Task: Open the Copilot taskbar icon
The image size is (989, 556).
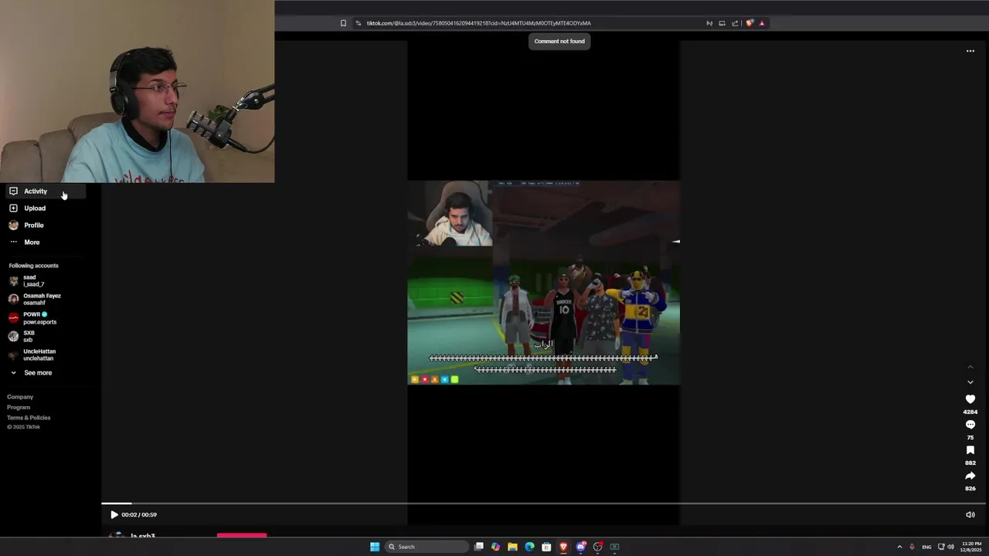Action: pos(495,547)
